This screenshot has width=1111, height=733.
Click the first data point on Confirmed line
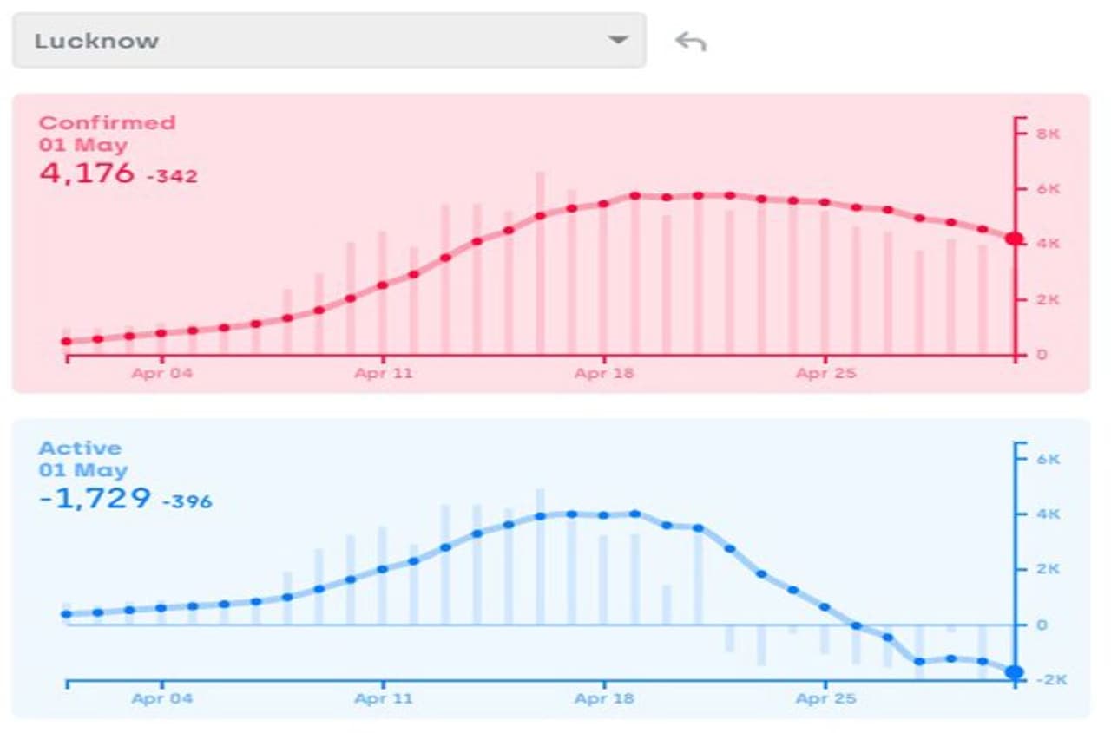click(x=67, y=341)
